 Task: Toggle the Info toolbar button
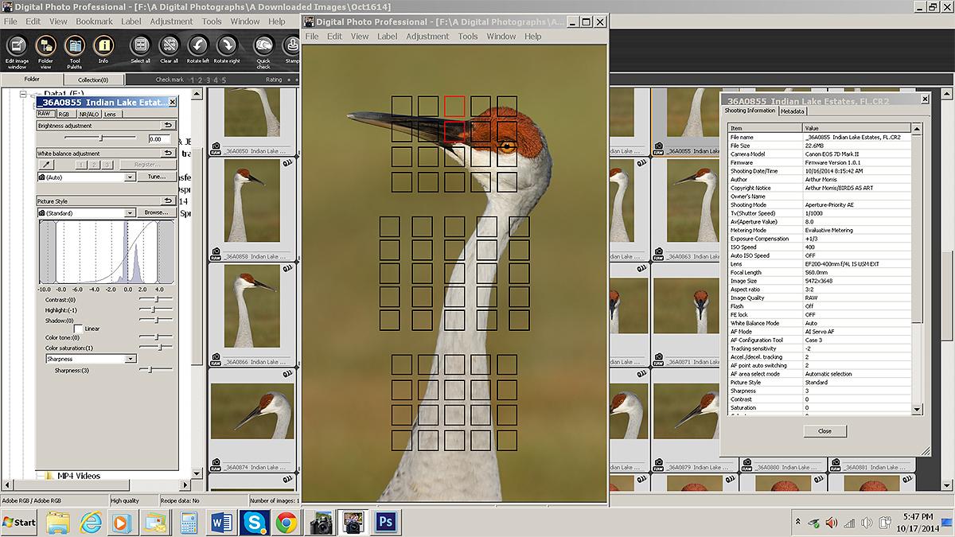tap(103, 50)
